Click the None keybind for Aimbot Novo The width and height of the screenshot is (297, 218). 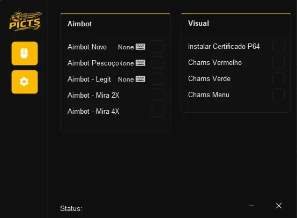click(x=126, y=47)
